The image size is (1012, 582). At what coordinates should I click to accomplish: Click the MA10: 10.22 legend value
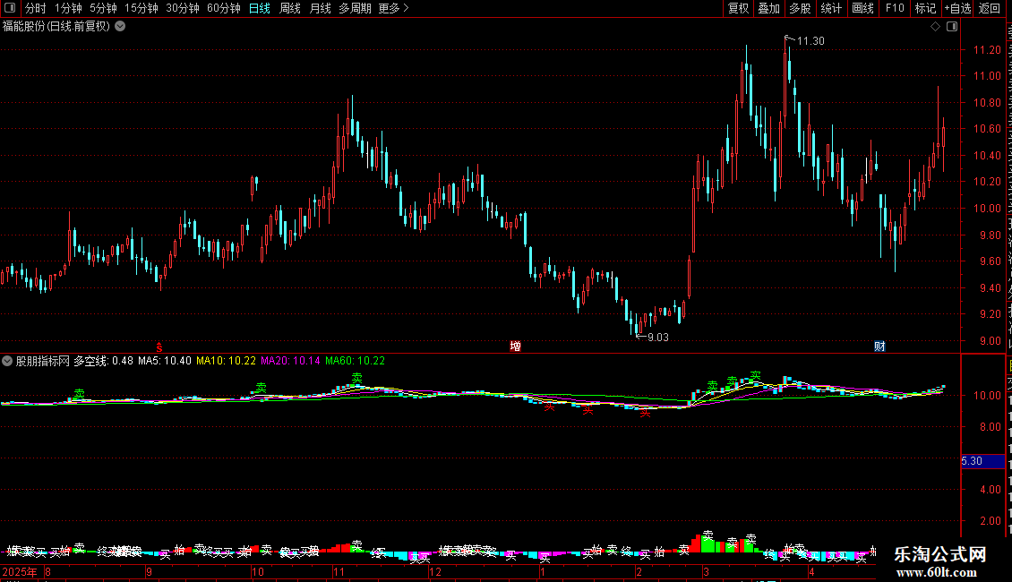point(226,361)
